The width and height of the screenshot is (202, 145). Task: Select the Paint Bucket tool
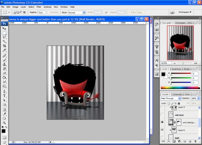pyautogui.click(x=4, y=77)
